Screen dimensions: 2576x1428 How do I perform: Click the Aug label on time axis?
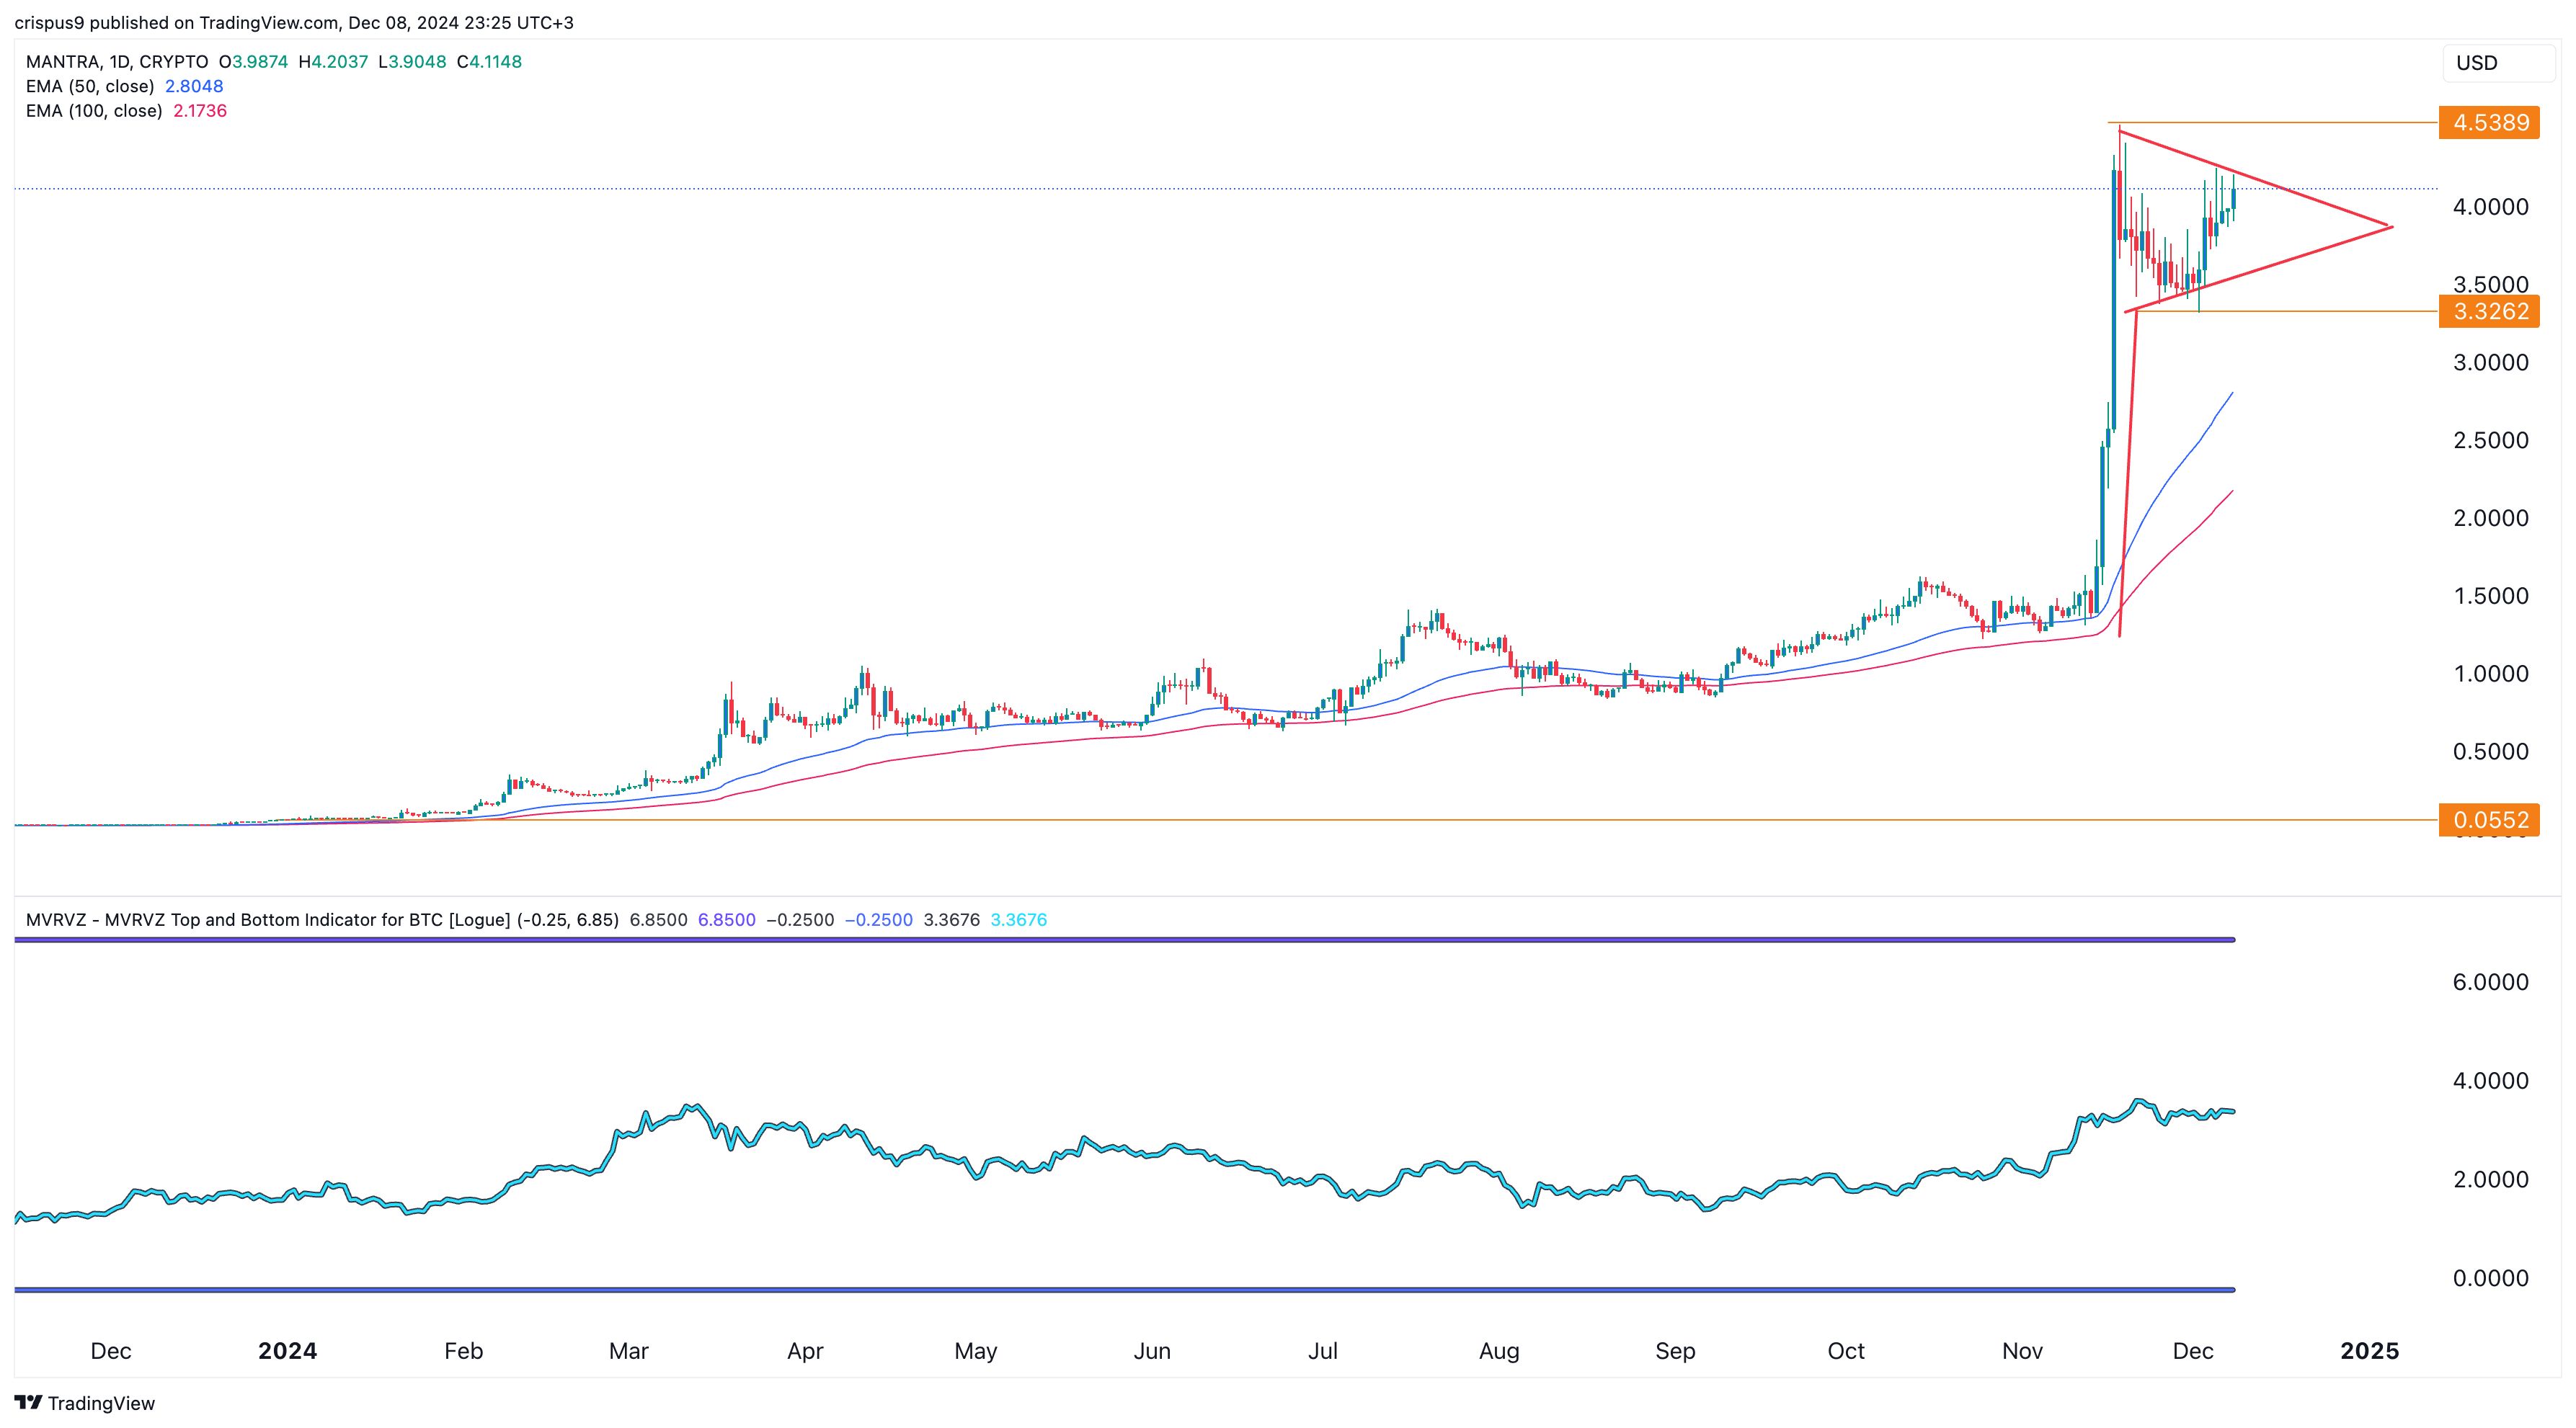[1499, 1351]
